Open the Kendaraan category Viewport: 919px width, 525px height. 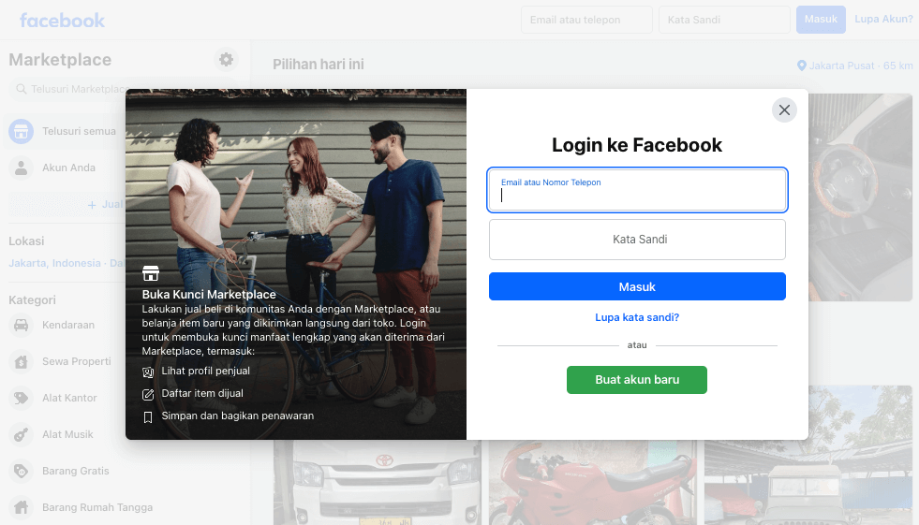click(68, 325)
